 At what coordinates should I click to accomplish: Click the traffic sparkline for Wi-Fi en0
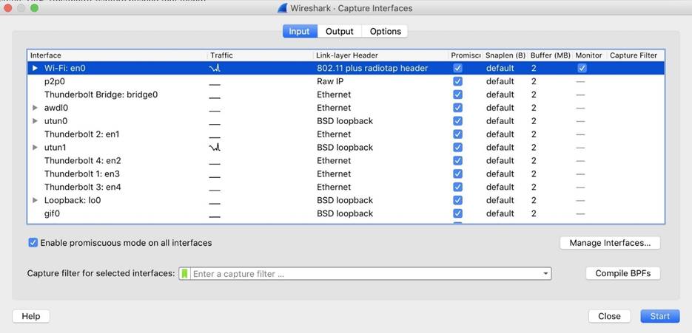215,68
